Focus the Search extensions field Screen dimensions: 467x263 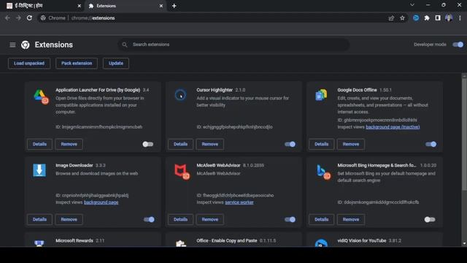233,45
